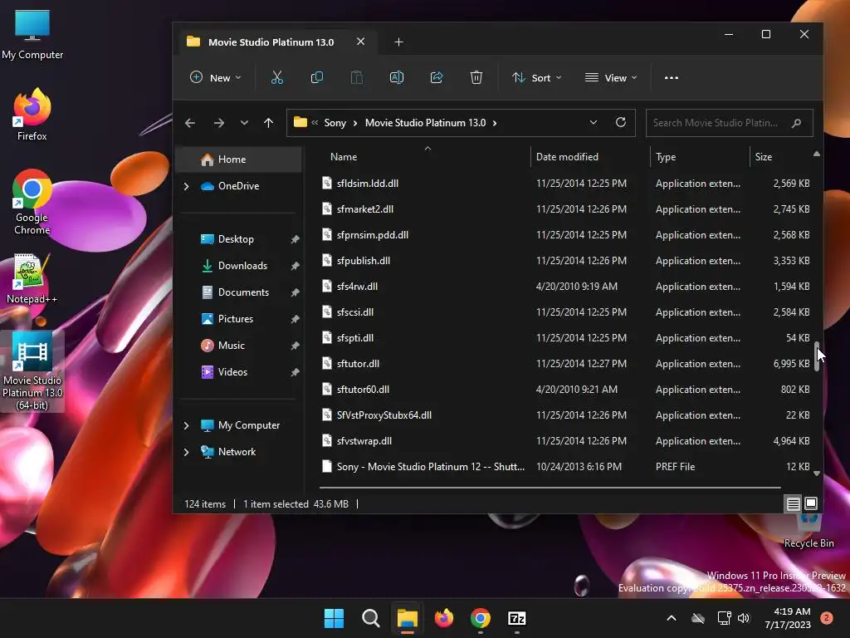The height and width of the screenshot is (638, 850).
Task: Click the Cut scissors icon in toolbar
Action: [277, 77]
